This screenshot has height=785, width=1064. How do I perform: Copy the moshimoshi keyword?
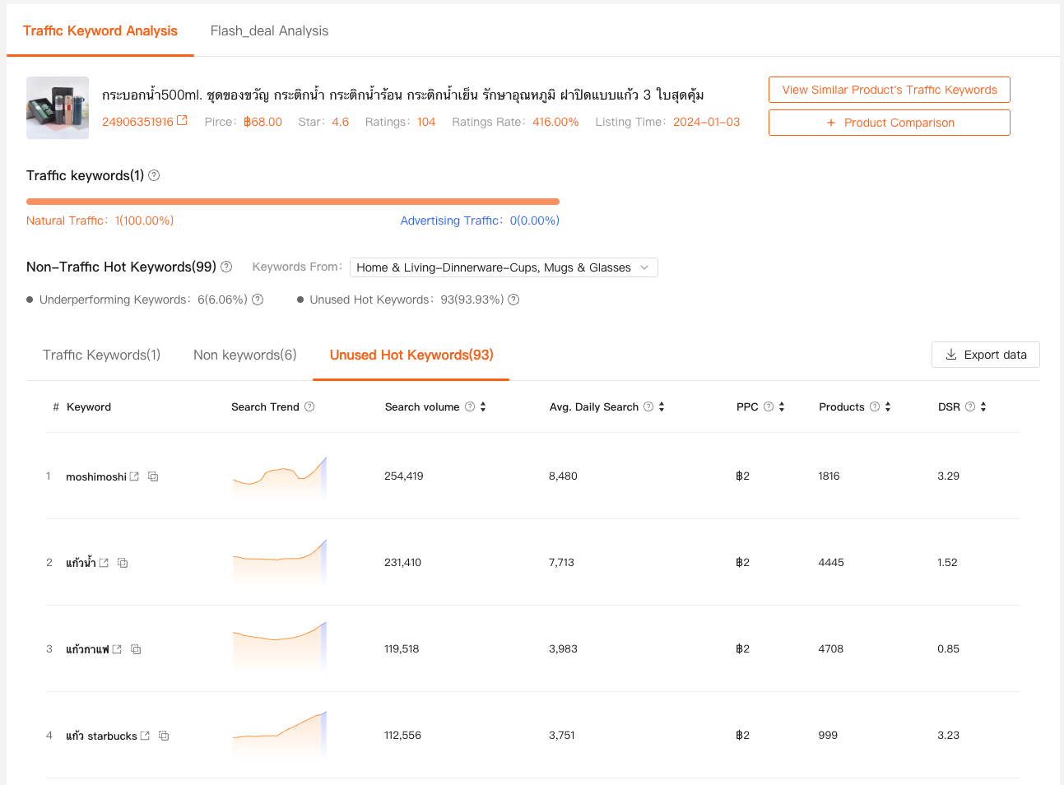(x=153, y=476)
